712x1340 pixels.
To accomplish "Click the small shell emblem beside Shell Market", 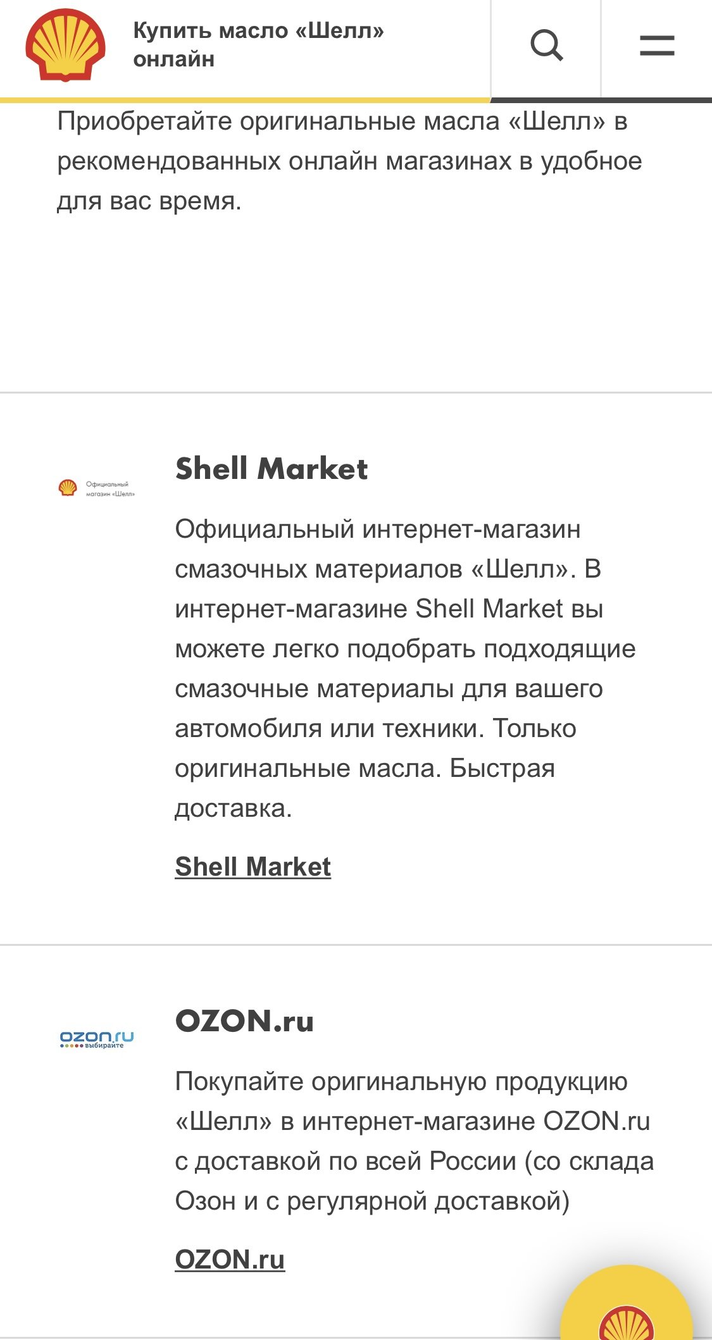I will click(x=68, y=488).
